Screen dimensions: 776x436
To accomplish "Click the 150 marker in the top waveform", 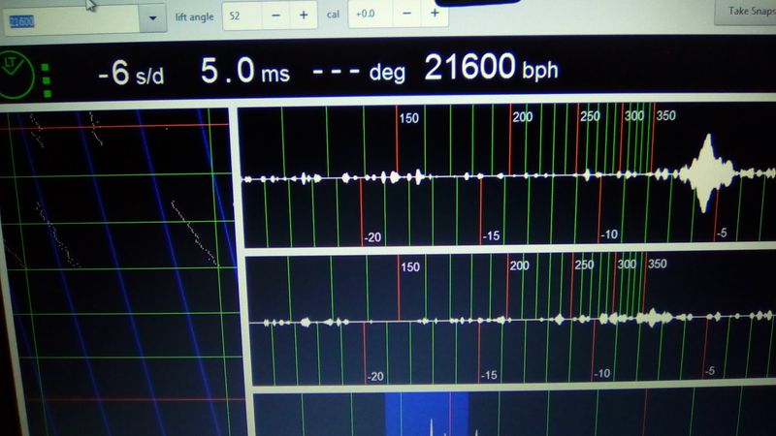I will (409, 118).
